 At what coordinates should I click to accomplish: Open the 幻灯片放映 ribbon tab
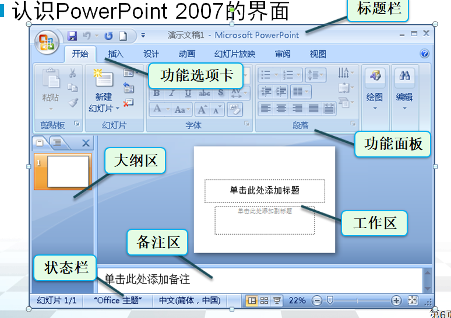tap(234, 54)
